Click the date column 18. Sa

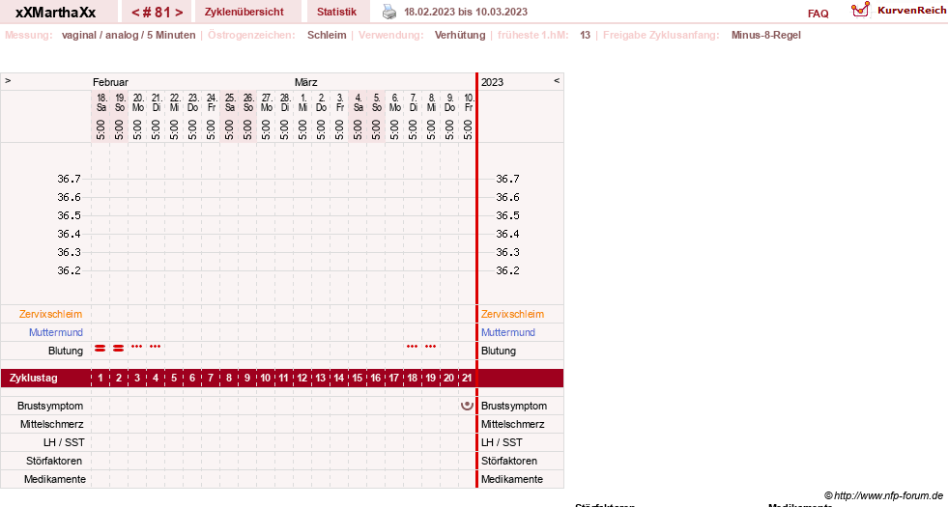click(101, 102)
